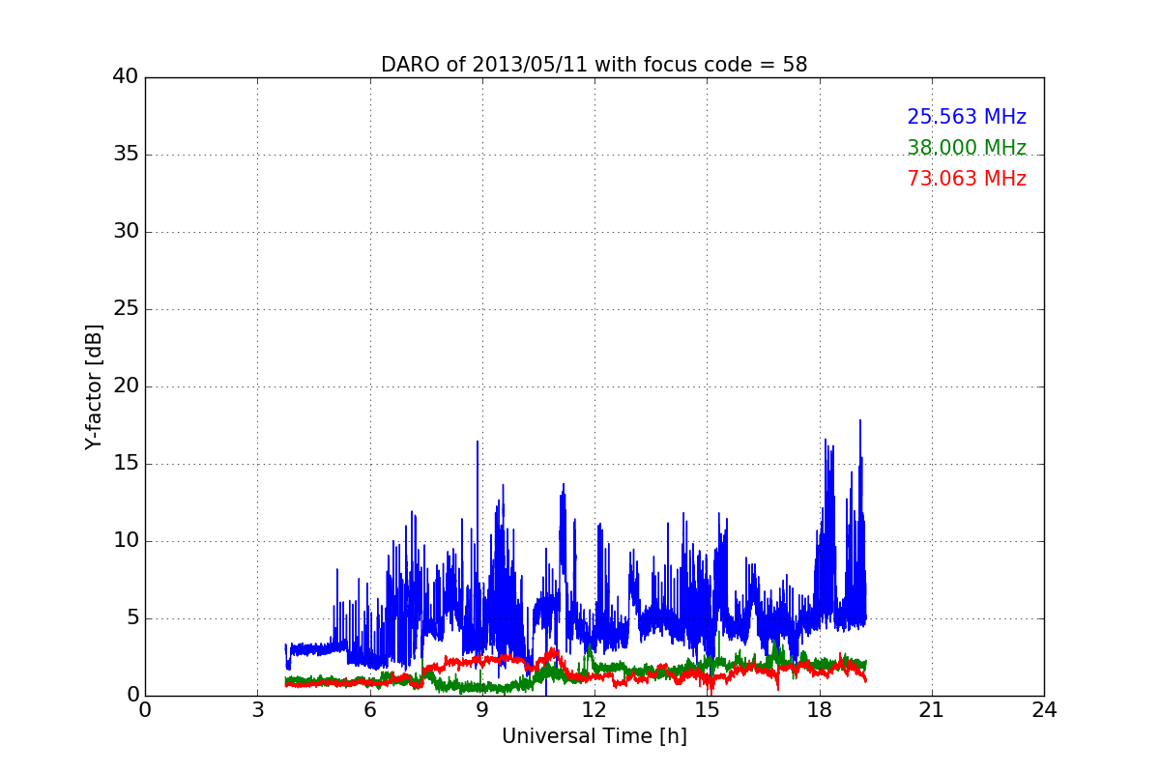Click the y-axis tick label 25
Viewport: 1160px width, 773px height.
click(x=125, y=309)
